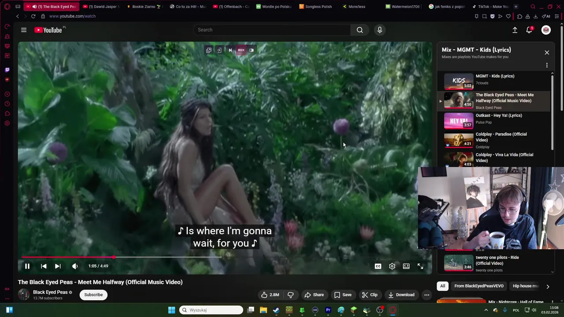564x317 pixels.
Task: Mute the video volume speaker icon
Action: tap(75, 266)
